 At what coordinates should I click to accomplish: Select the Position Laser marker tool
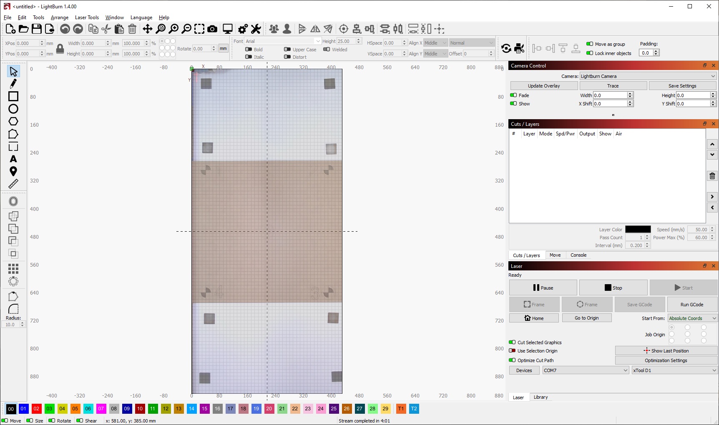point(13,171)
